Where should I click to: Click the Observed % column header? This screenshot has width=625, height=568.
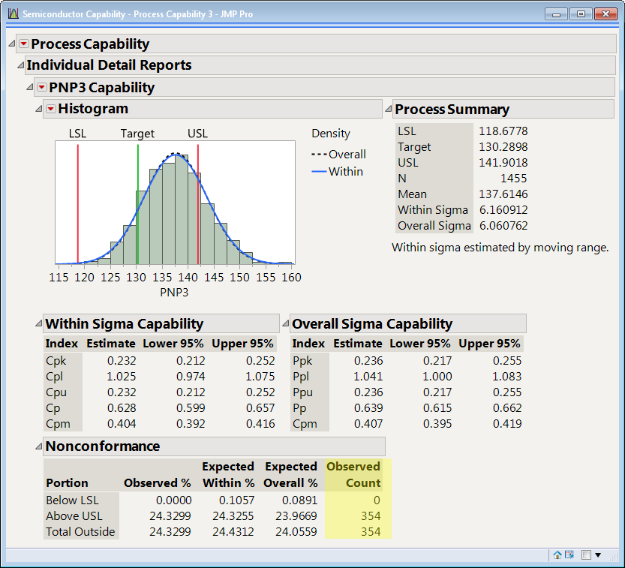point(158,483)
